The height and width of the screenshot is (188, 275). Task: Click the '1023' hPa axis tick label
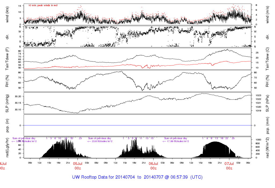tap(258, 95)
